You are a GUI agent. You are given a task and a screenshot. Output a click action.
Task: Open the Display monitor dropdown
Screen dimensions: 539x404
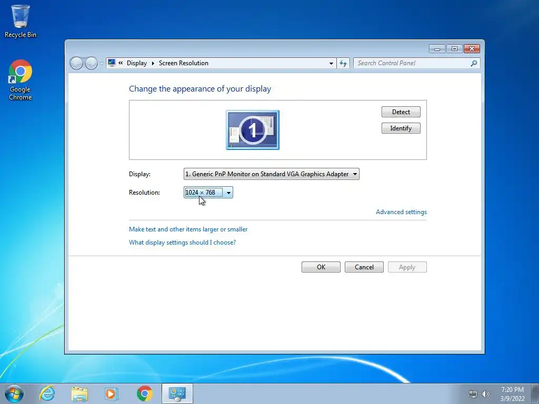pyautogui.click(x=272, y=174)
